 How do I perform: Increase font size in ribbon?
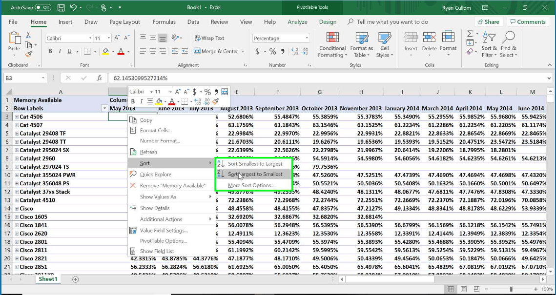[x=117, y=38]
